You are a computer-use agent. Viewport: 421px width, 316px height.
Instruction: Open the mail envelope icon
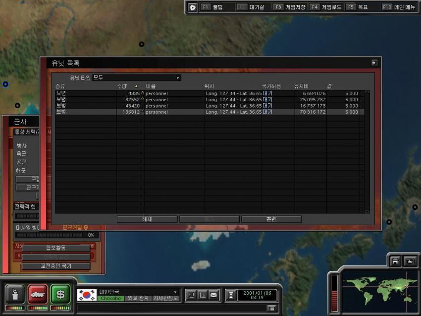tap(214, 295)
